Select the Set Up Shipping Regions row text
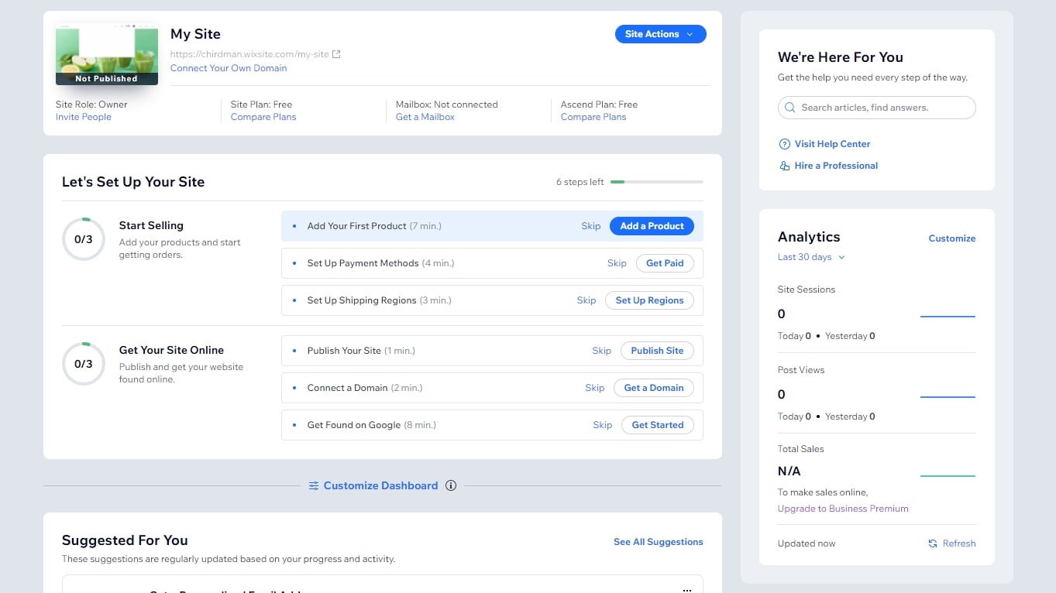 379,300
